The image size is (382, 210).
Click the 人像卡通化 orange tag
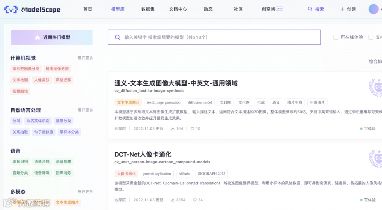[126, 174]
